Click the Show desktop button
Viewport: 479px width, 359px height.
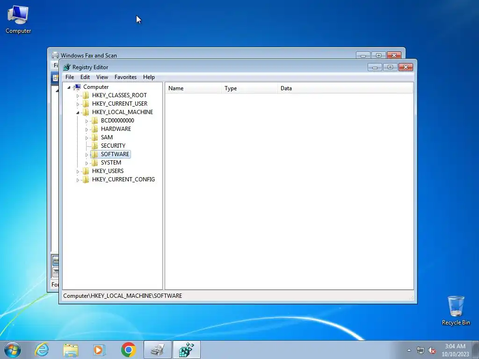(476, 350)
